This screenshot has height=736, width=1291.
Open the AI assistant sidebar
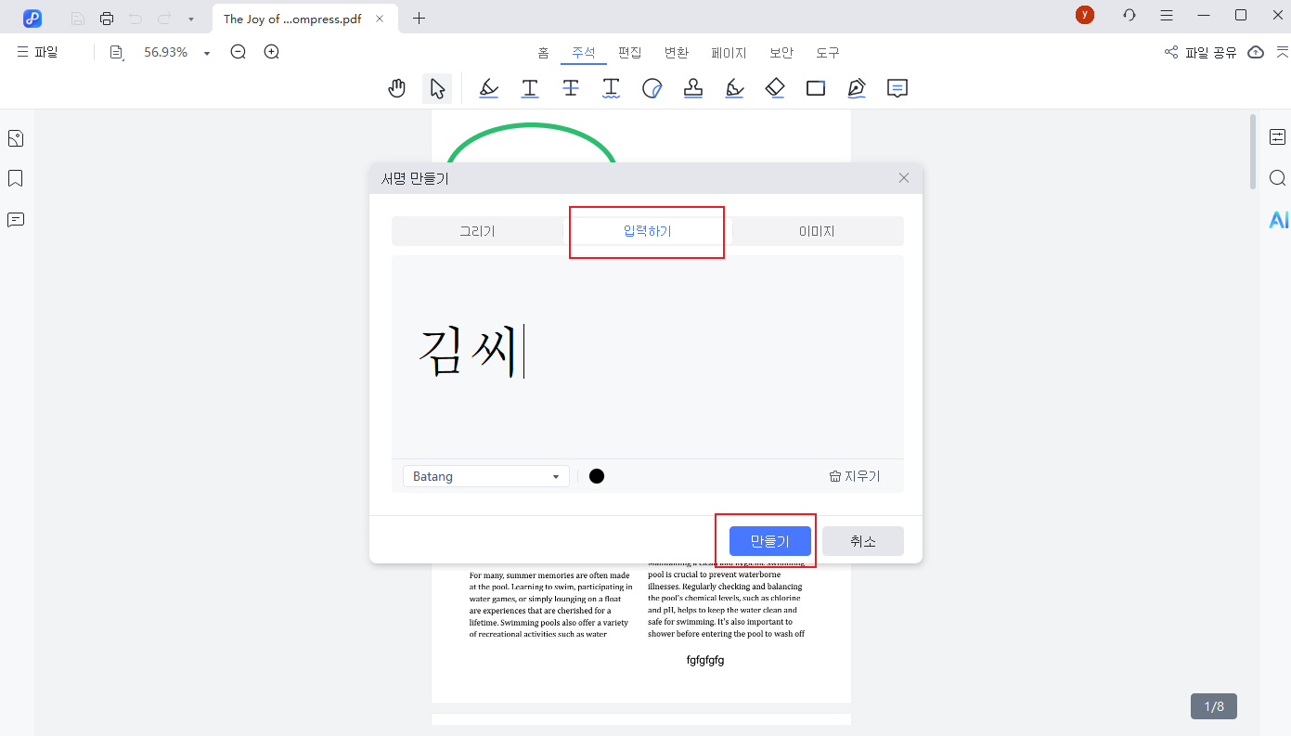tap(1279, 220)
